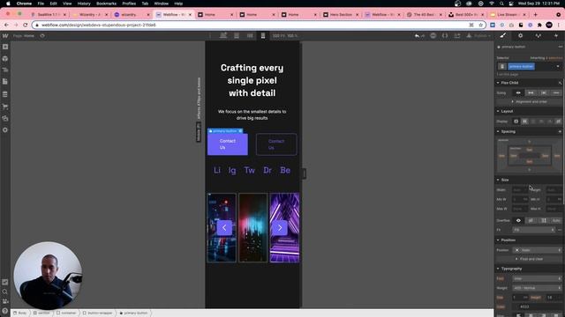The image size is (565, 317).
Task: Open the font Weight dropdown
Action: [537, 288]
